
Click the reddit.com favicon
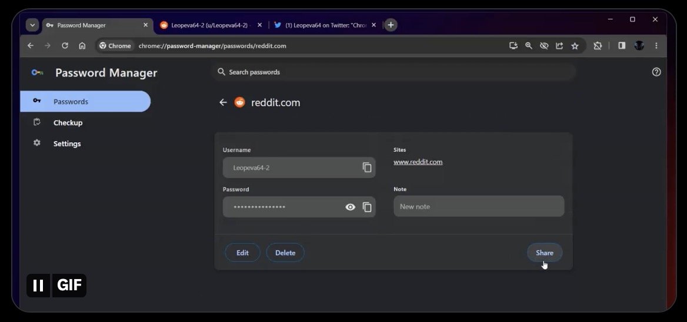pyautogui.click(x=239, y=102)
